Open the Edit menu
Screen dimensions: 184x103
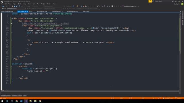(5, 4)
